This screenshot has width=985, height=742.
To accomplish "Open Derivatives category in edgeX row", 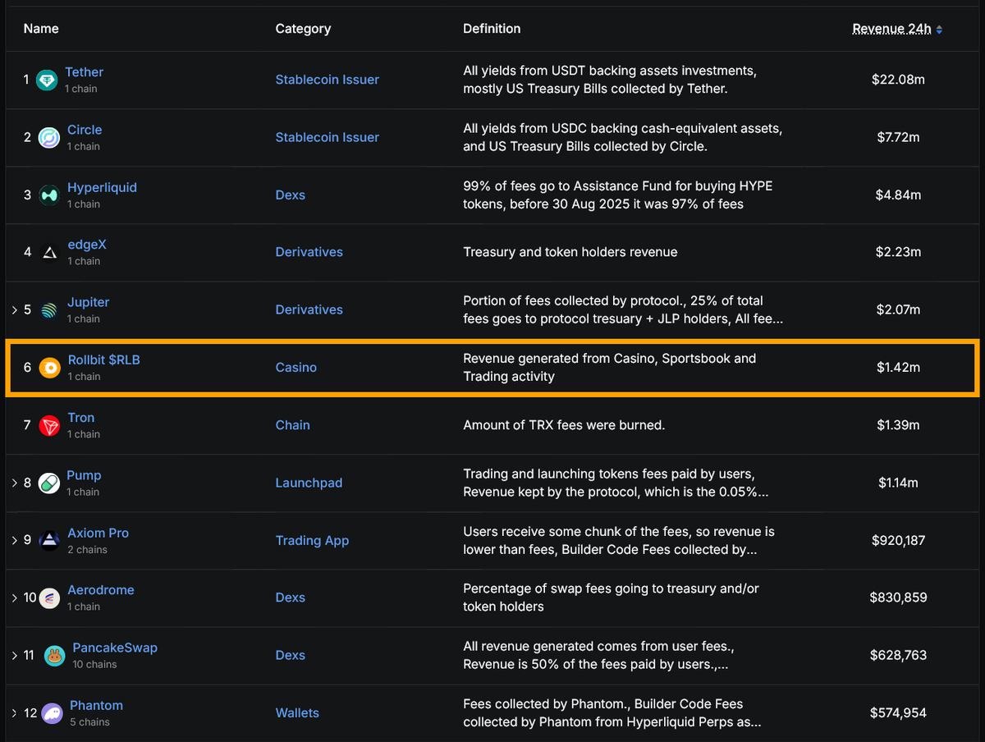I will point(309,252).
